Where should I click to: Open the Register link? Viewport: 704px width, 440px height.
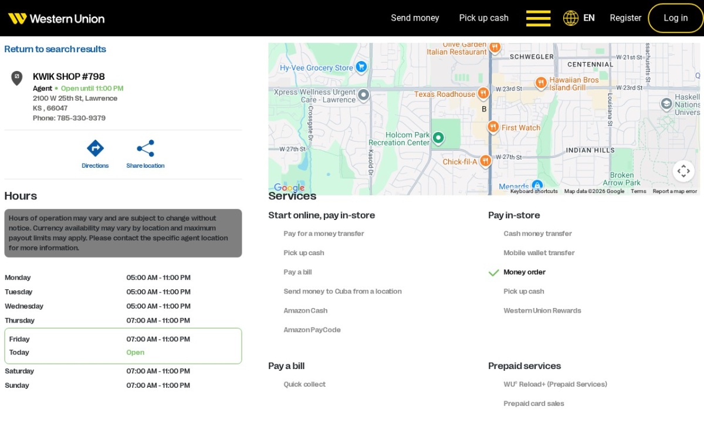click(625, 18)
